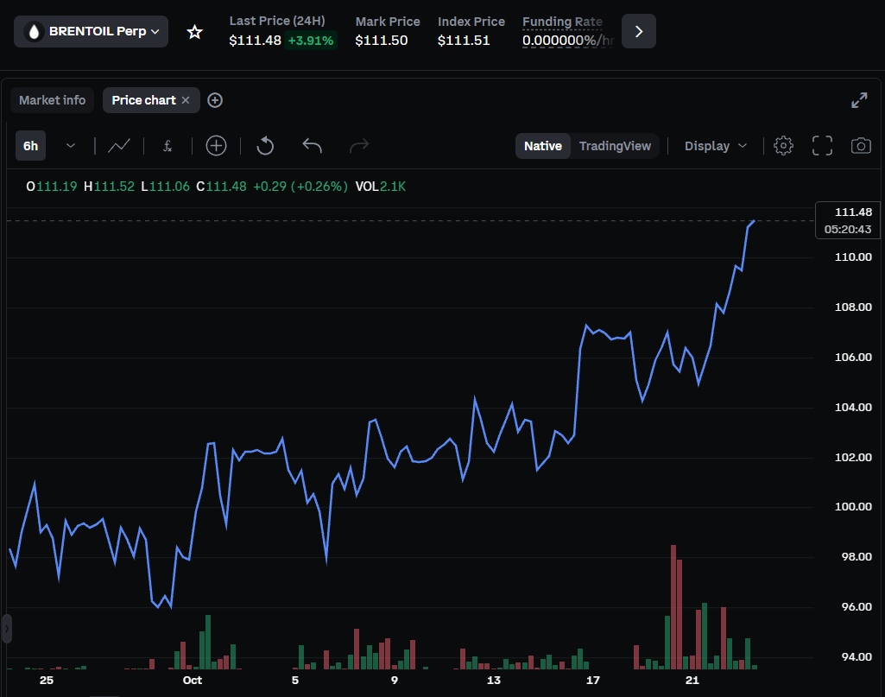
Task: Click the Mark Price $111.50 value
Action: [381, 40]
